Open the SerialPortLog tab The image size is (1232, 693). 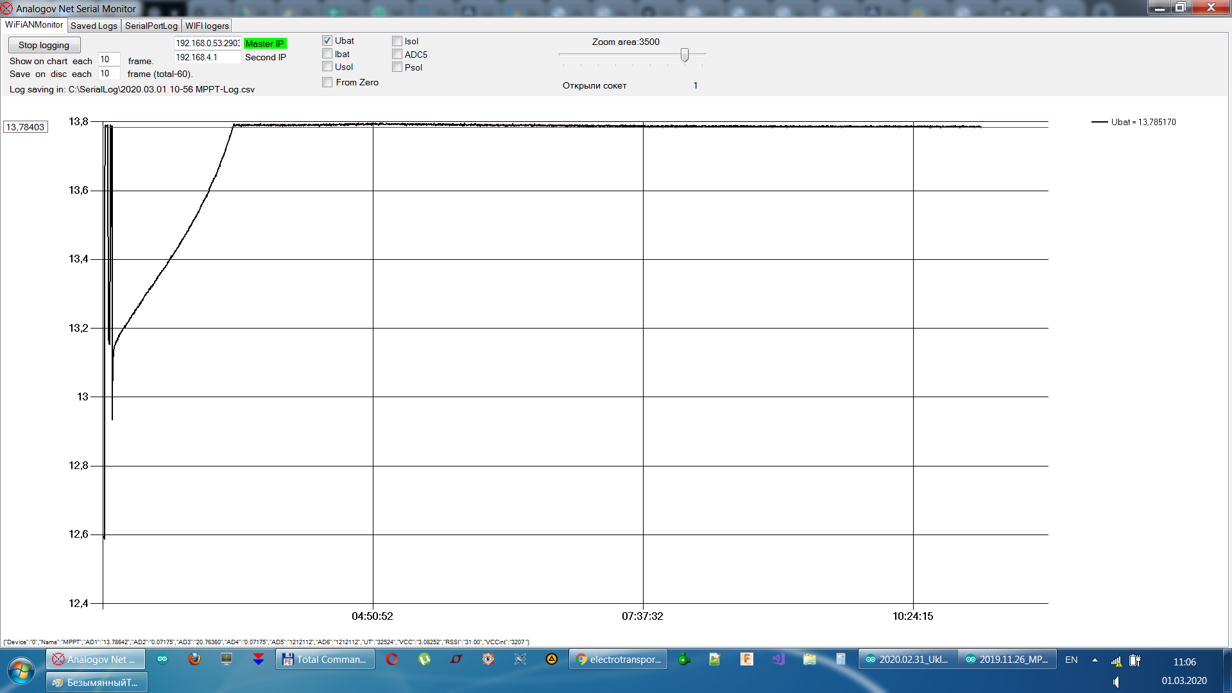tap(151, 26)
